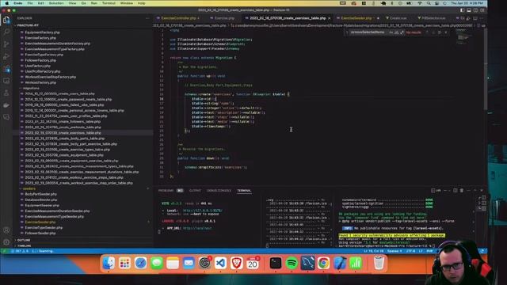Toggle match case in find widget
Screen dimensions: 507x285
[391, 32]
